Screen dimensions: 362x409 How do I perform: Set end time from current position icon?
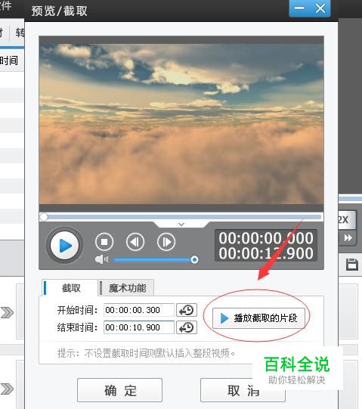tap(187, 327)
